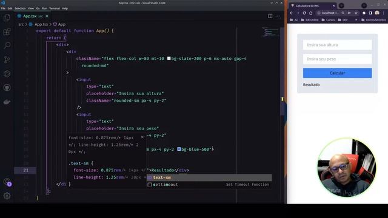Open the View menu
The image size is (388, 218).
pos(31,8)
